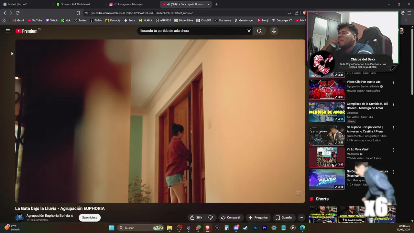414x233 pixels.
Task: Open the ChatGPT bookmark
Action: (204, 20)
